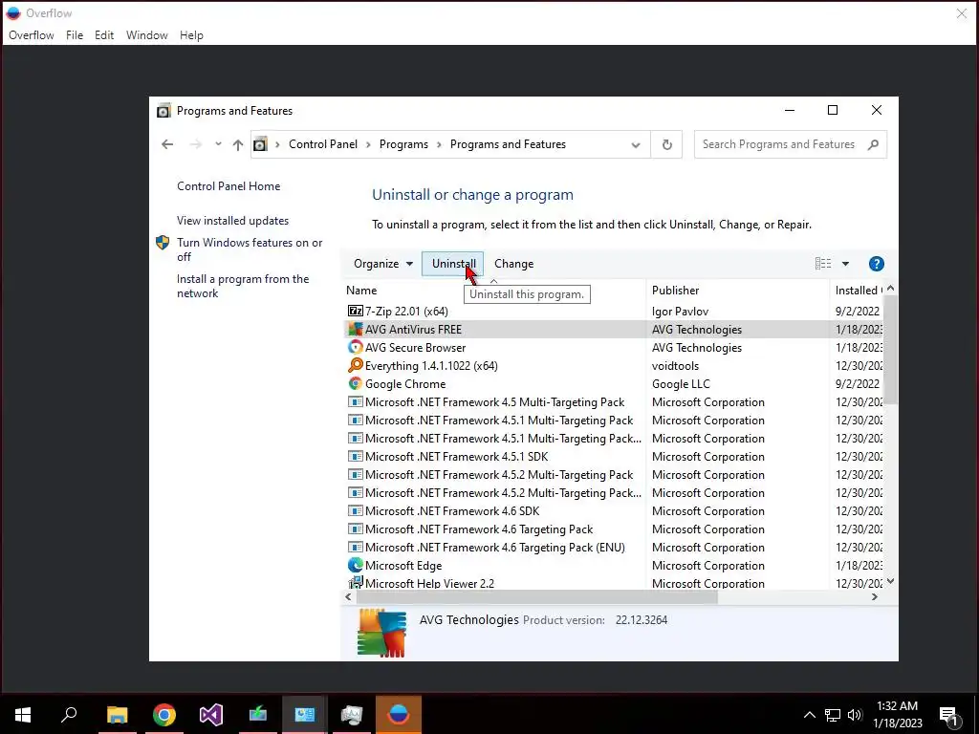
Task: Click the vertical scrollbar up arrow
Action: pyautogui.click(x=890, y=289)
